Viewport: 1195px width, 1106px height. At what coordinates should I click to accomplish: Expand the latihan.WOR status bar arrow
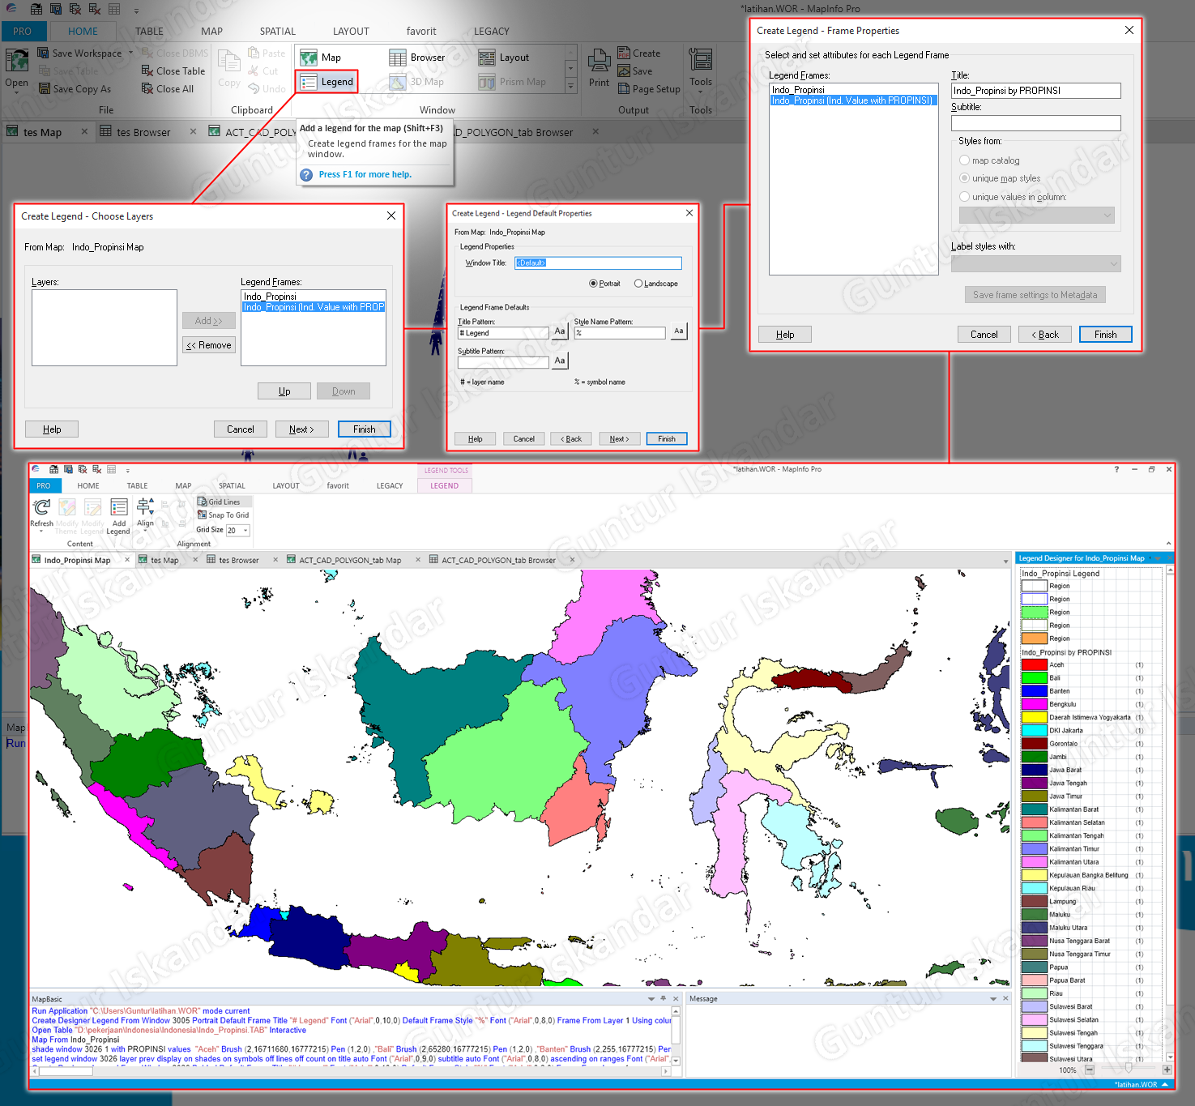click(x=1165, y=1085)
